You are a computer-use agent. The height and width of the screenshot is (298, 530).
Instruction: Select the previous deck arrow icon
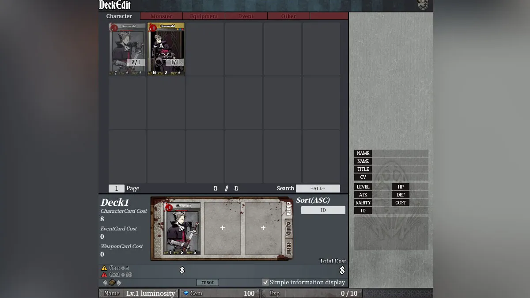(105, 283)
